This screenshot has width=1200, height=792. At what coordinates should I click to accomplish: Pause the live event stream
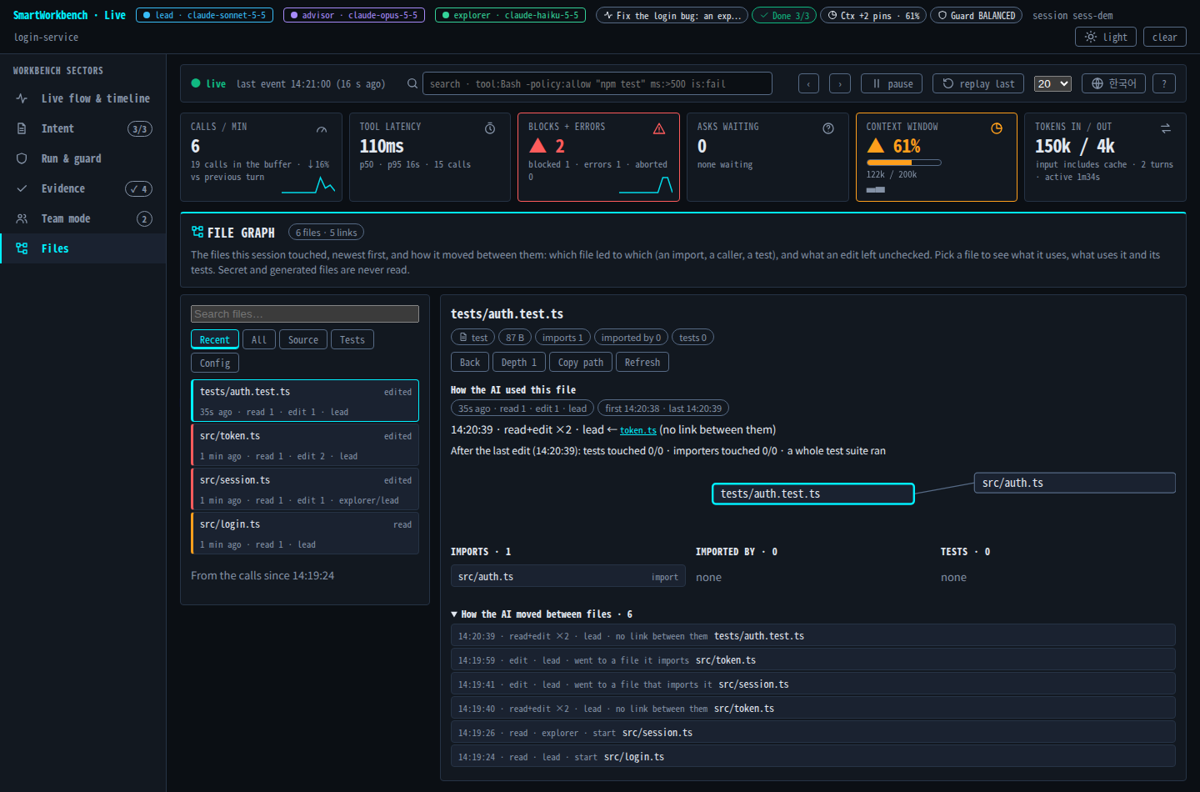(892, 83)
